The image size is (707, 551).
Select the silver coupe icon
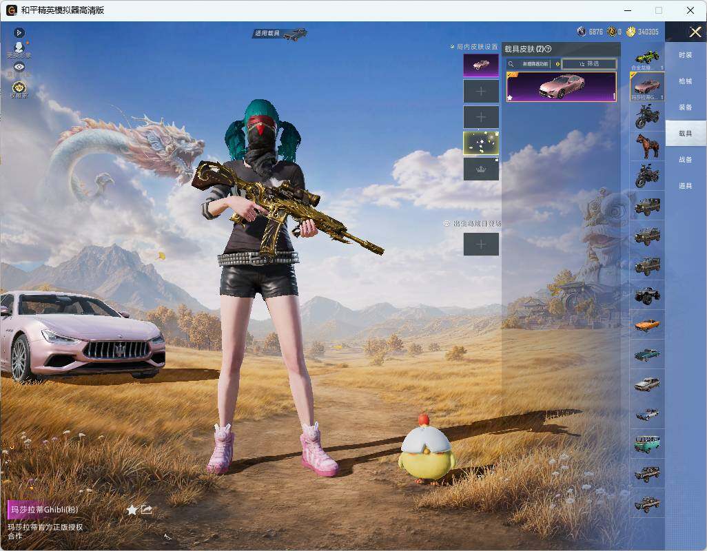click(x=647, y=384)
